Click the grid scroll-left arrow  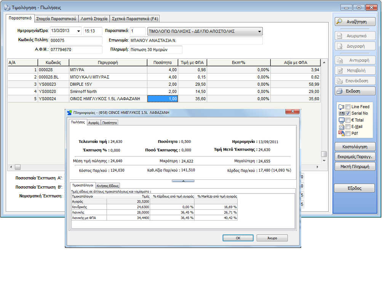pos(11,167)
